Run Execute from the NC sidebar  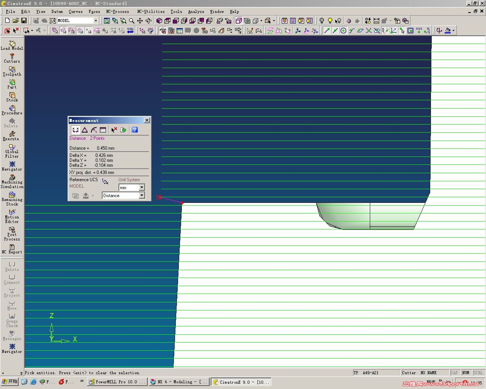(12, 136)
